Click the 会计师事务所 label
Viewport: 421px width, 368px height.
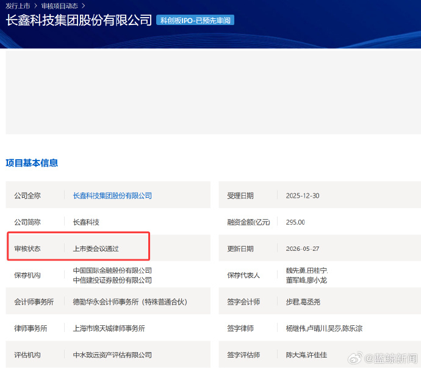click(34, 301)
